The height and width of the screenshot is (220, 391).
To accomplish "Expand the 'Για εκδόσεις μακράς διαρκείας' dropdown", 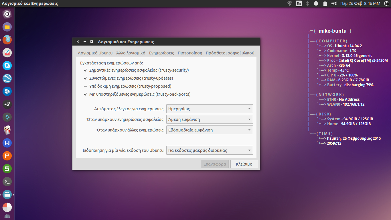I will click(209, 150).
